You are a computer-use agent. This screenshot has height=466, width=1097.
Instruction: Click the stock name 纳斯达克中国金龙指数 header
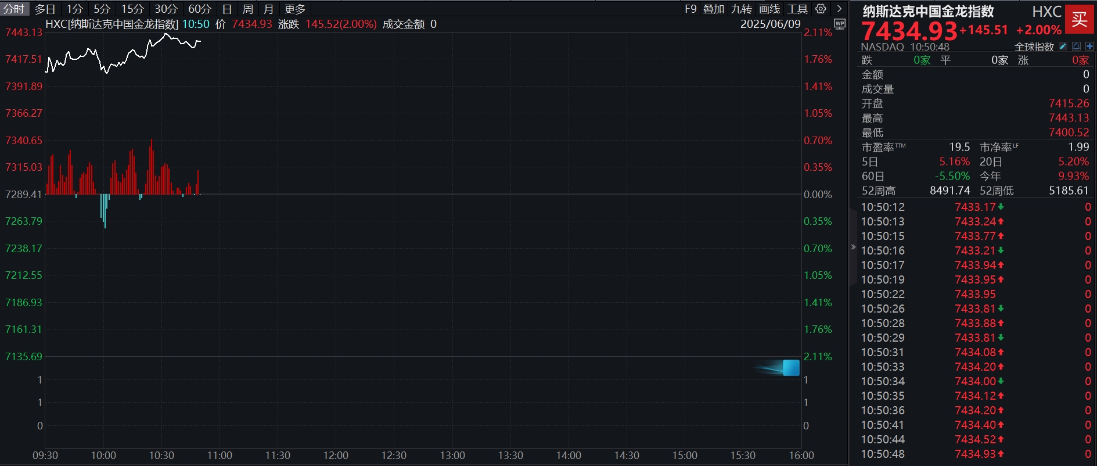click(x=928, y=11)
